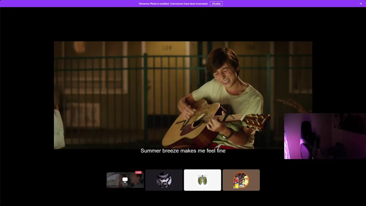The height and width of the screenshot is (206, 366).
Task: Click the red LIVE badge
Action: pyautogui.click(x=138, y=173)
